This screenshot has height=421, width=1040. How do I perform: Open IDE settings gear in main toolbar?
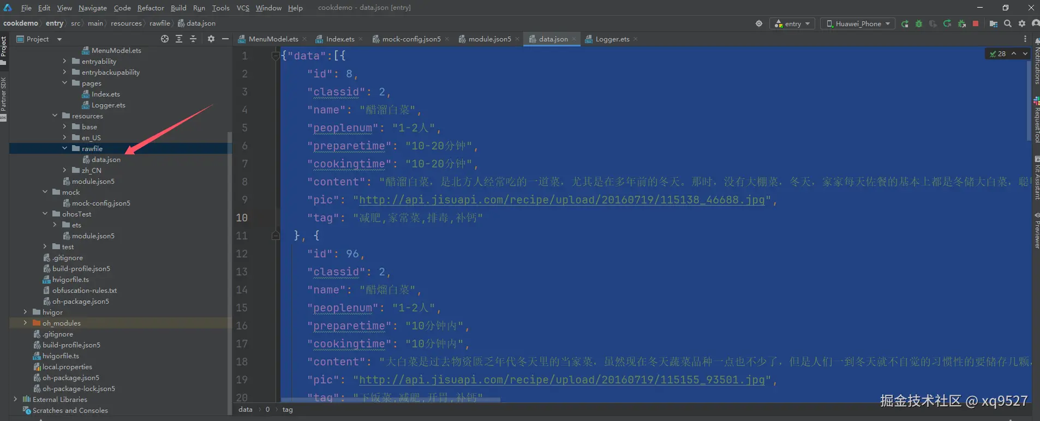point(1022,23)
